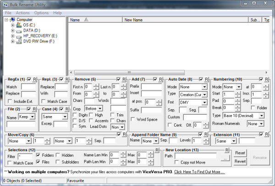Image resolution: width=275 pixels, height=186 pixels.
Task: Reset Auto Date (8) section with R button
Action: (206, 80)
